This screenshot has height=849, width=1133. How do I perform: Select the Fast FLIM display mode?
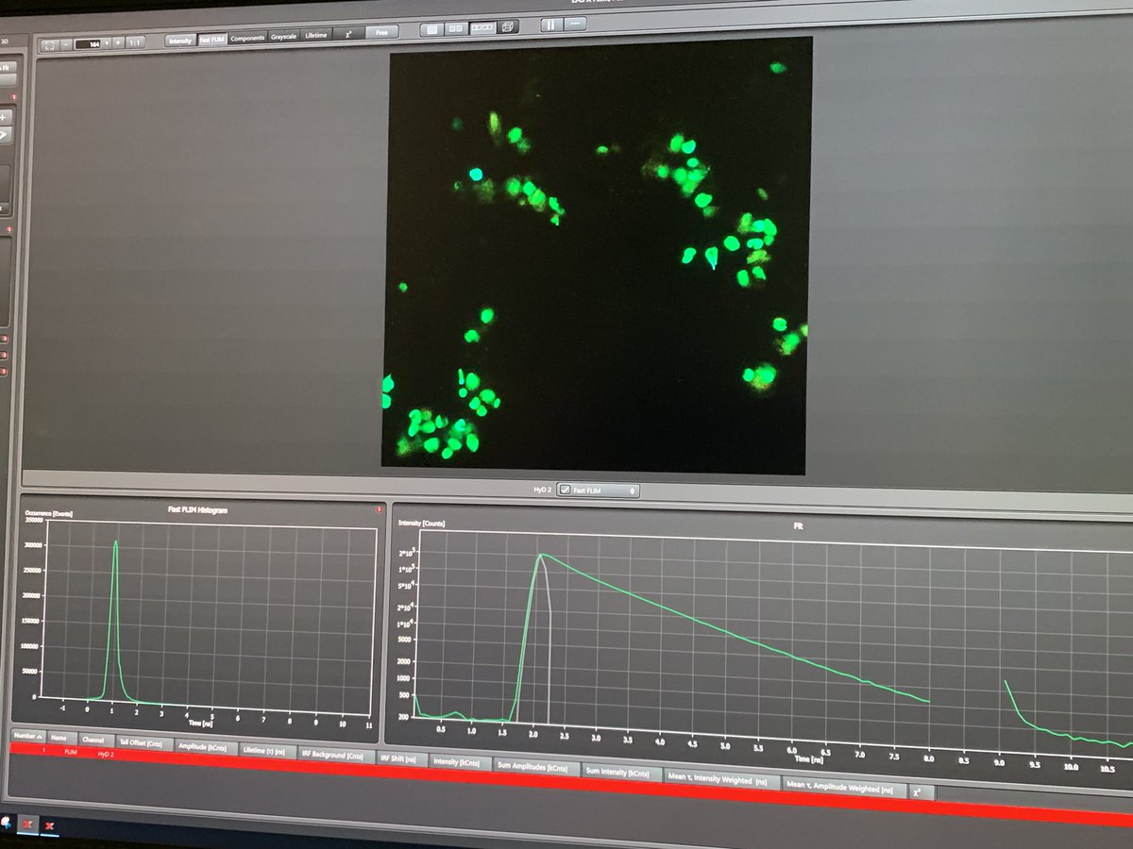211,40
